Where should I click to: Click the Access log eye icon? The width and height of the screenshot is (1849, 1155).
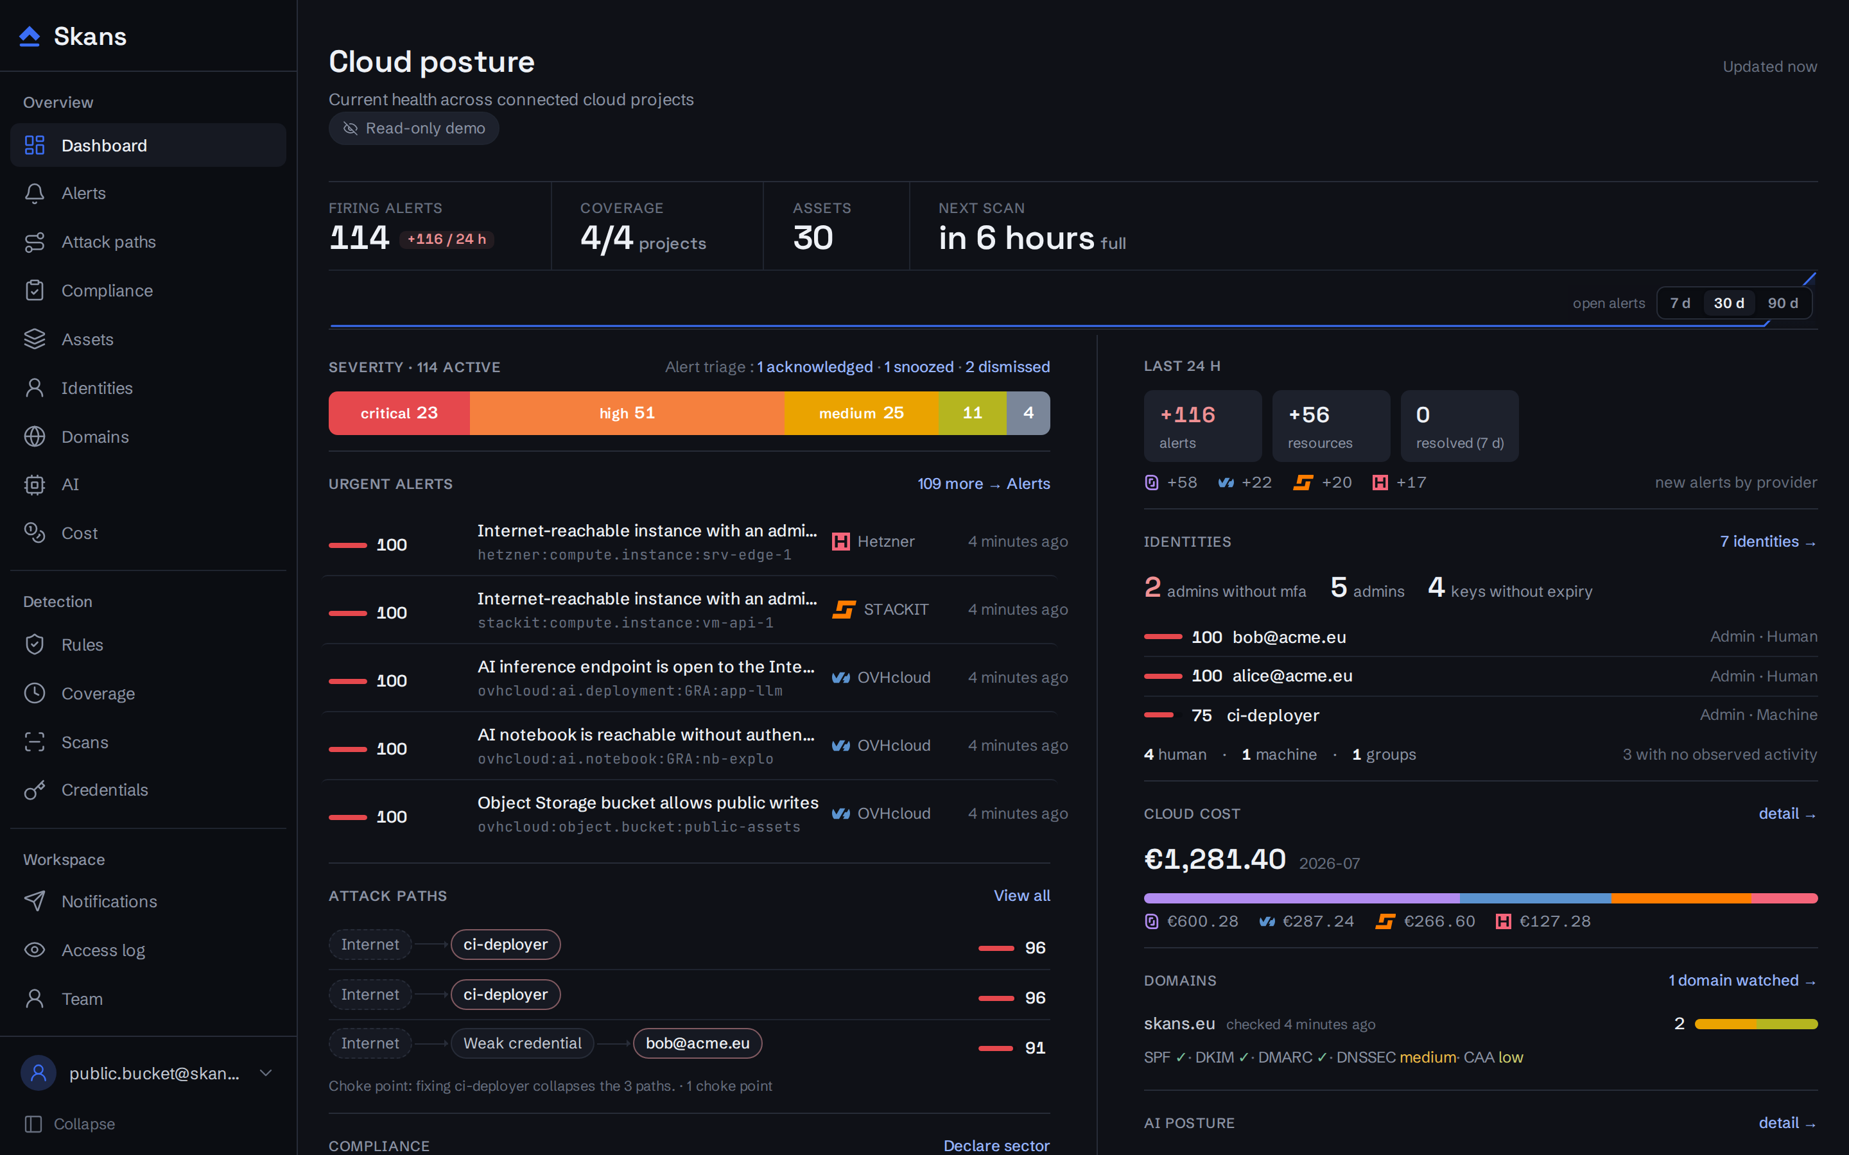tap(35, 950)
